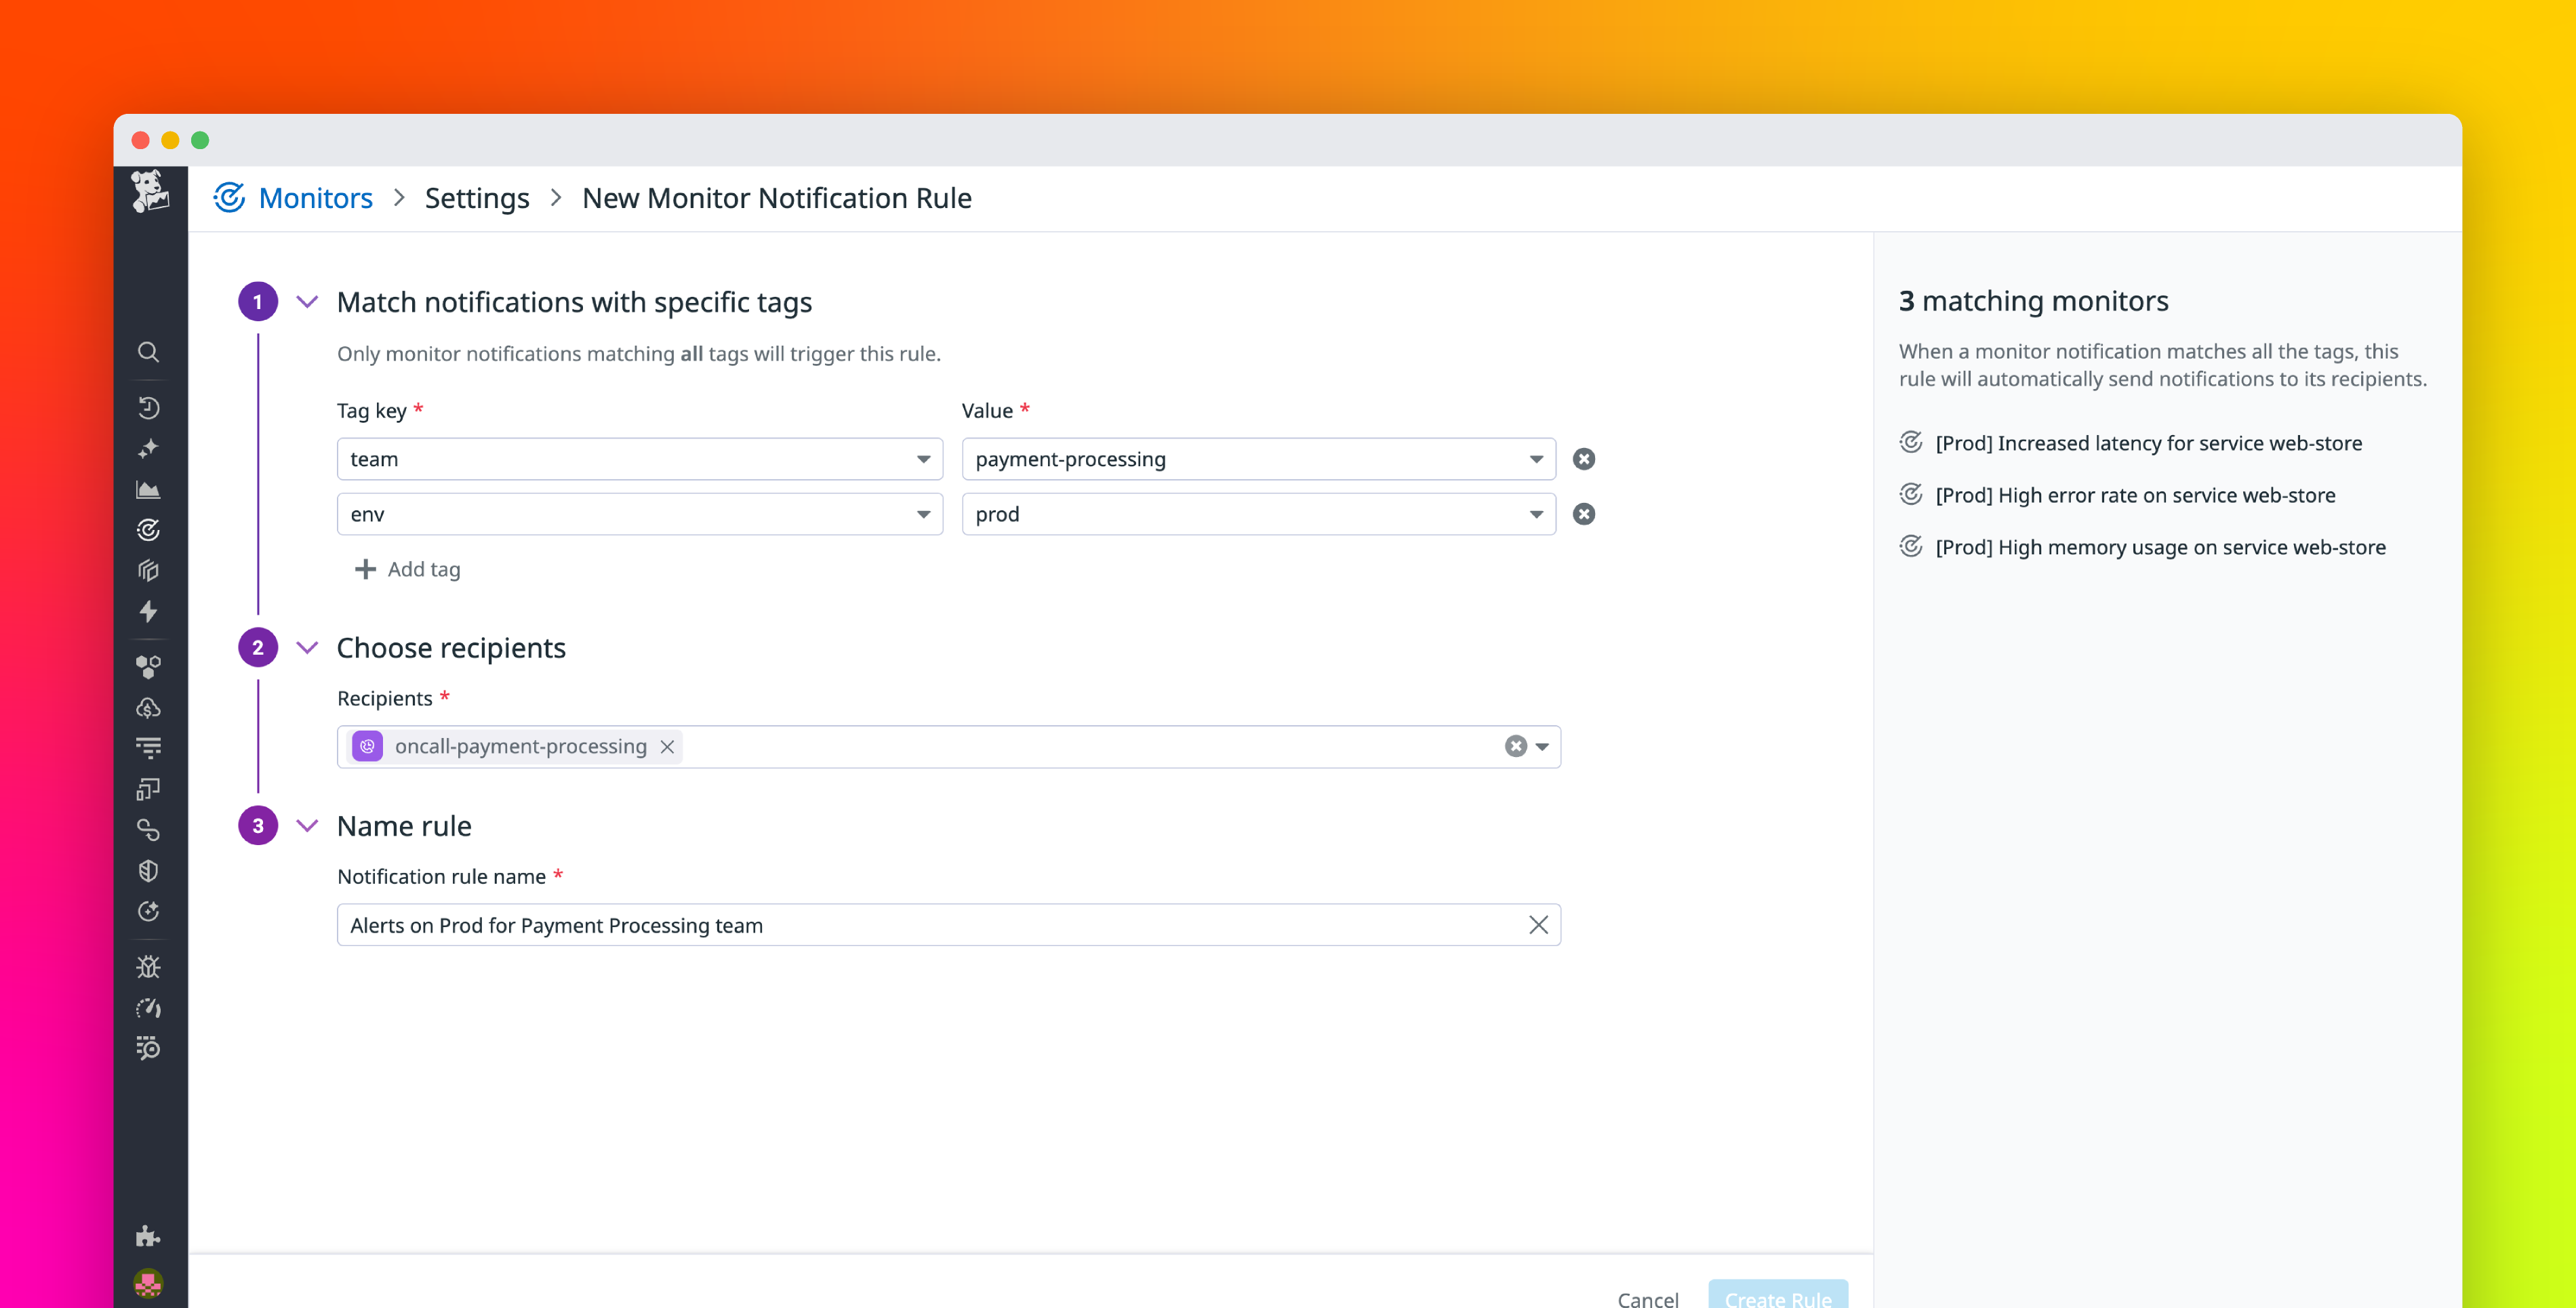Select the Security shield icon in sidebar

pyautogui.click(x=148, y=870)
